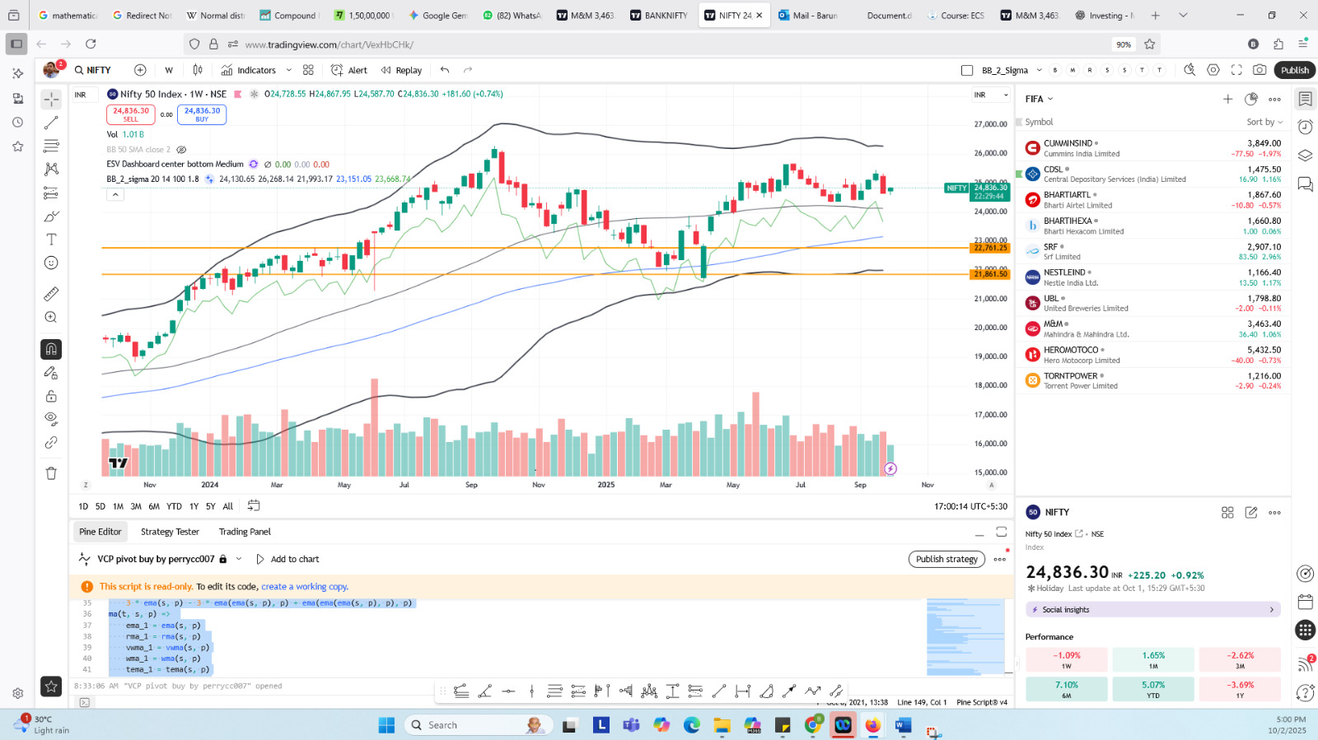Toggle magnet mode in drawing toolbar
Viewport: 1318px width, 740px height.
(51, 349)
